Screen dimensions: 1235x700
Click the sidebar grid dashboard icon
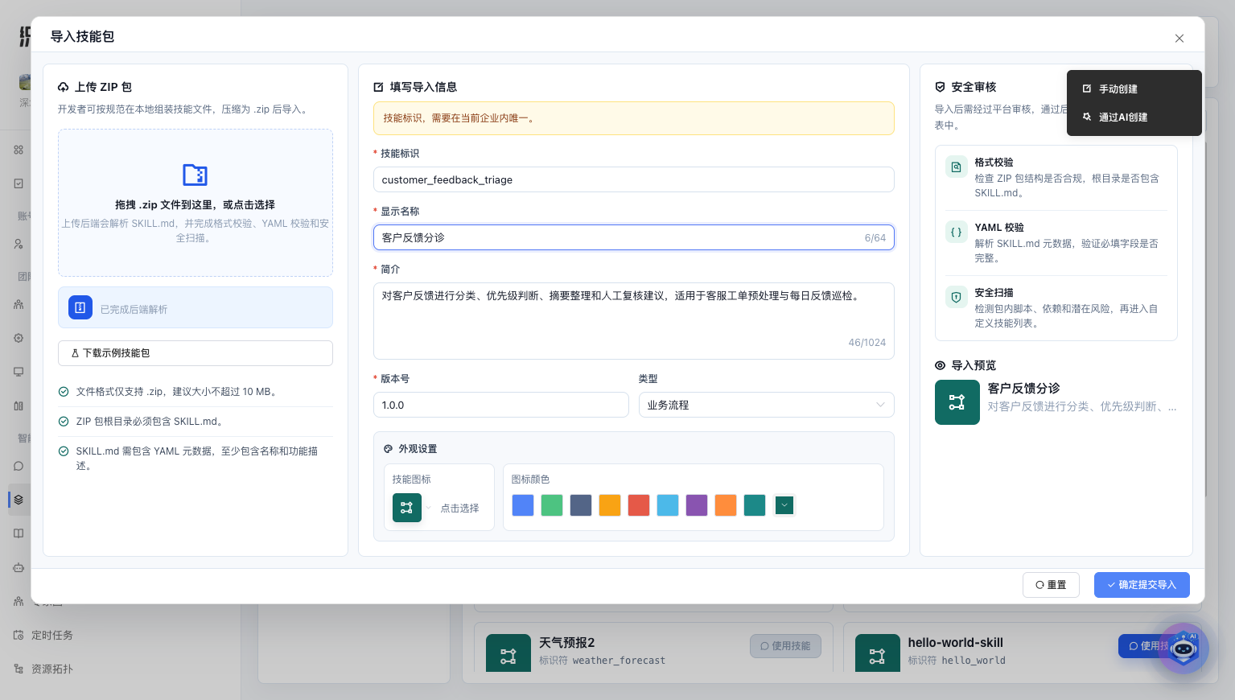pos(19,150)
